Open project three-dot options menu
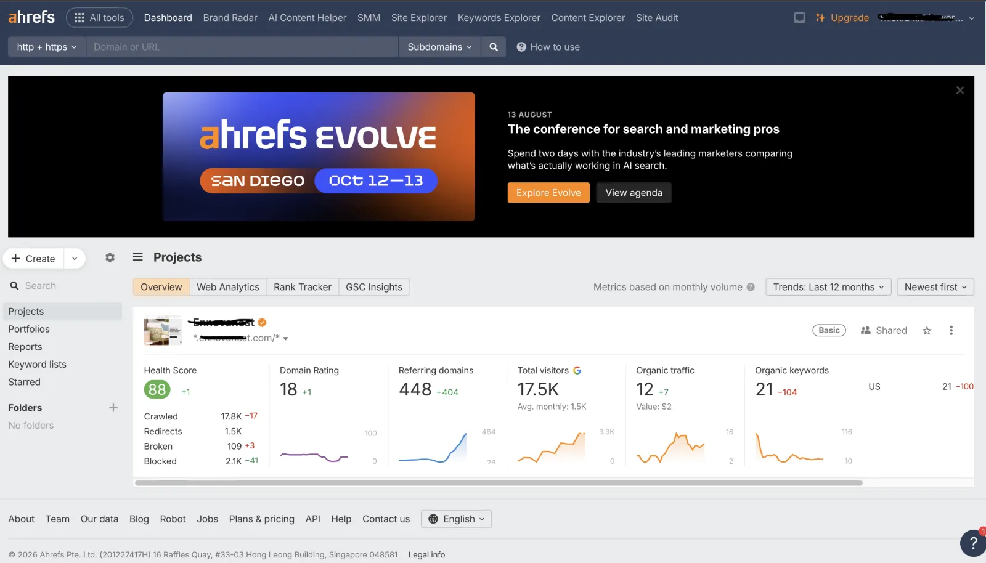Image resolution: width=986 pixels, height=563 pixels. pyautogui.click(x=951, y=330)
